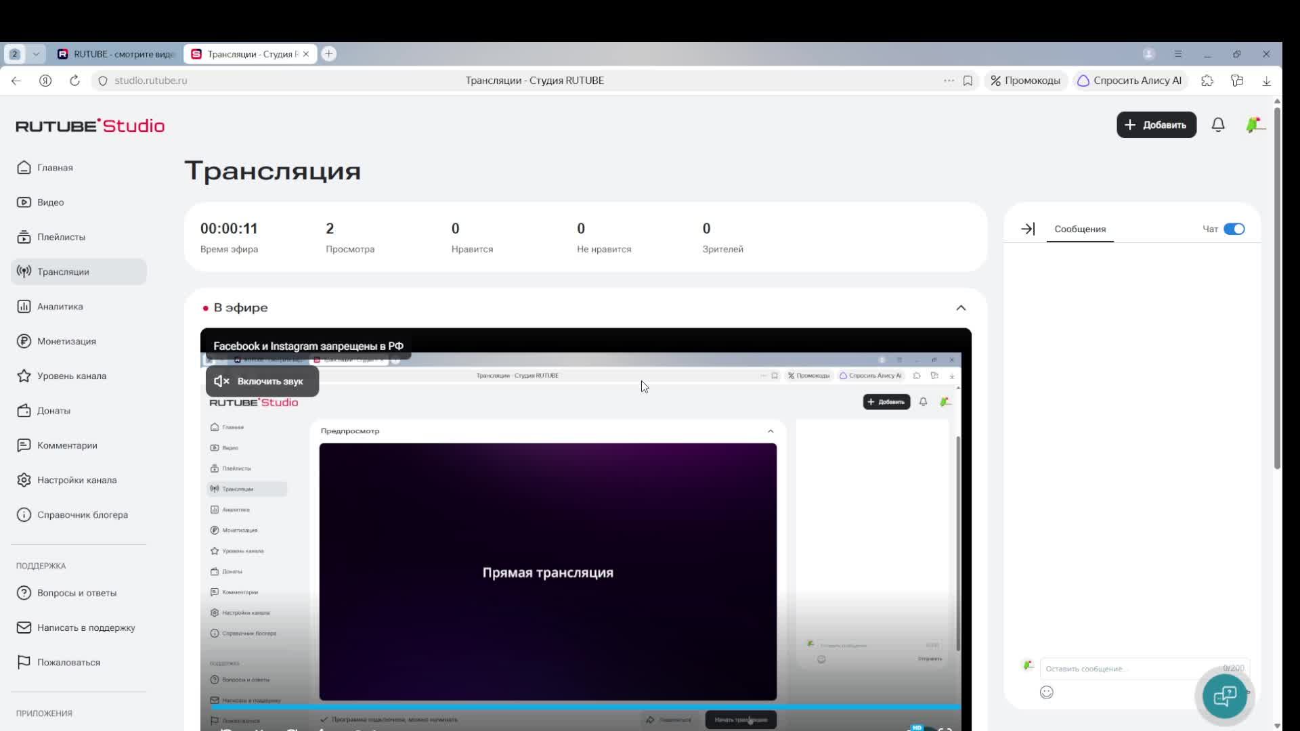The image size is (1300, 731).
Task: Click the Включить звук button
Action: [262, 381]
